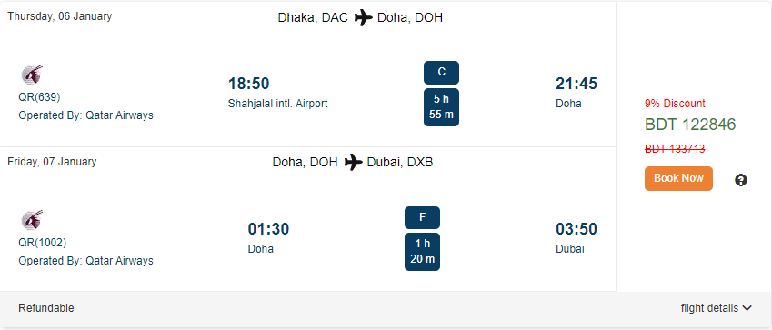Click airplane icon between Dhaka and Doha
The height and width of the screenshot is (330, 772).
[363, 18]
